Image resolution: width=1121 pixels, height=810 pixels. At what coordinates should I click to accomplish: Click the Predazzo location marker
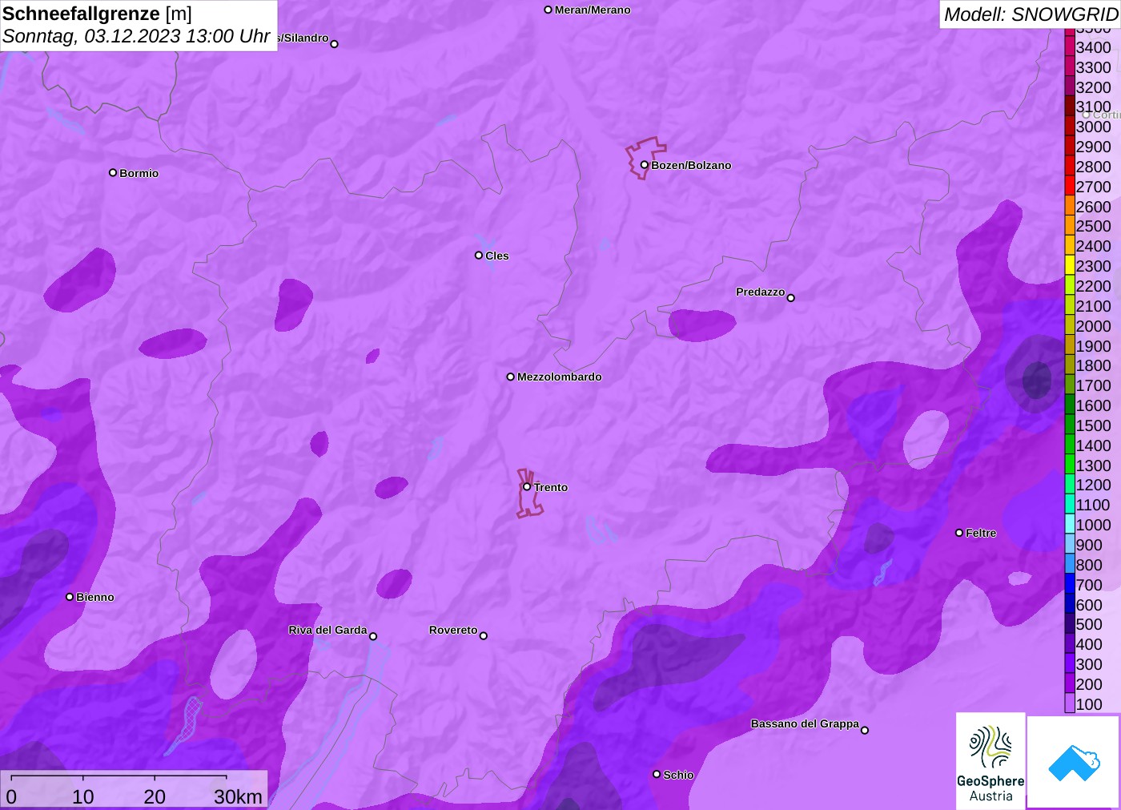click(x=790, y=298)
